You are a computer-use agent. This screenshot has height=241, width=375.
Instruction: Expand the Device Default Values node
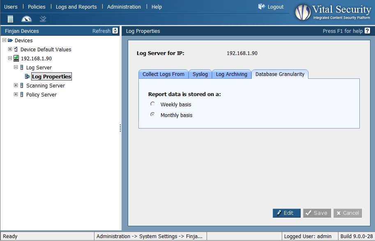click(x=10, y=49)
